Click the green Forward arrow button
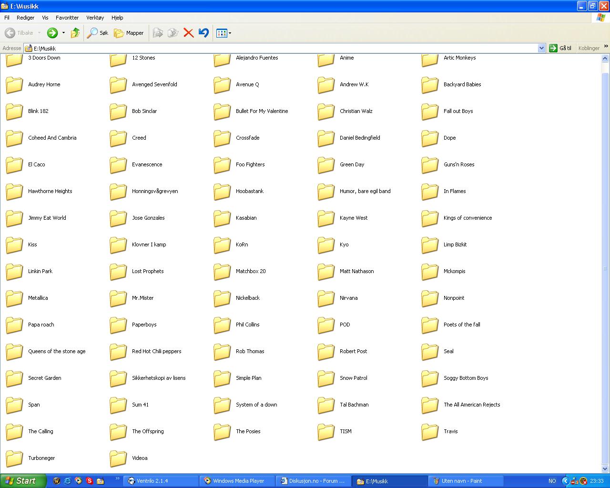 52,33
